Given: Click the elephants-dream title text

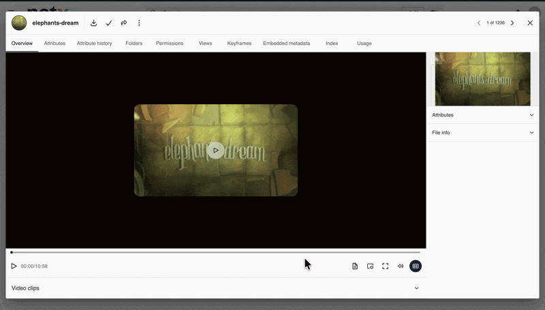Looking at the screenshot, I should click(x=55, y=23).
